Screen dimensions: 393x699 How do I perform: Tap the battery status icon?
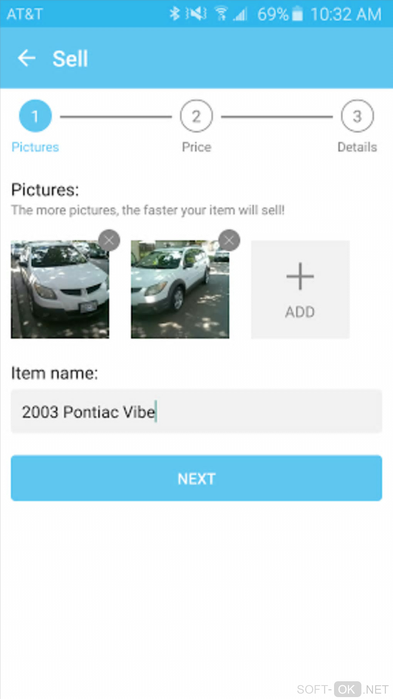pos(297,14)
